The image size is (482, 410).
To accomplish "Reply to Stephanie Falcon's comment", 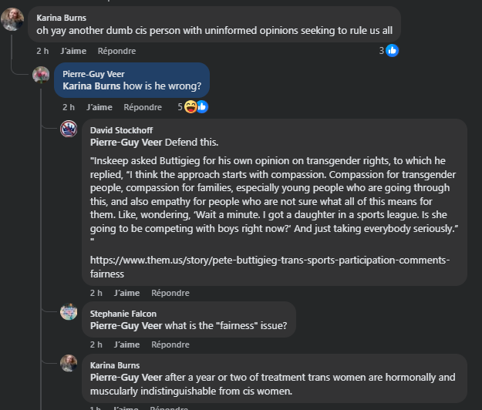I will [x=170, y=344].
